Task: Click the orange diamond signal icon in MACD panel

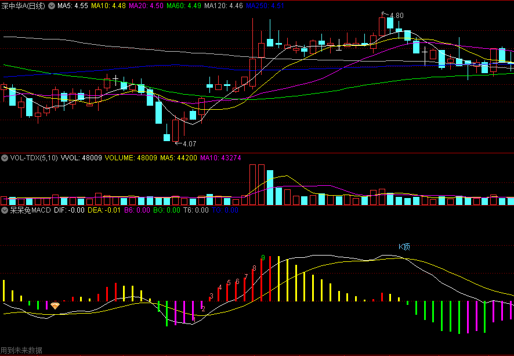Action: pyautogui.click(x=55, y=306)
